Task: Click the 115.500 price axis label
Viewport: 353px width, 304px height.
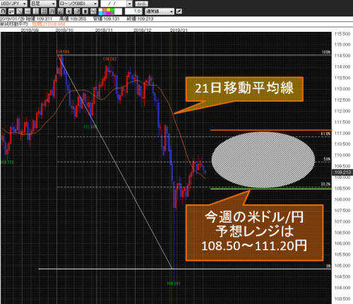Action: [342, 34]
